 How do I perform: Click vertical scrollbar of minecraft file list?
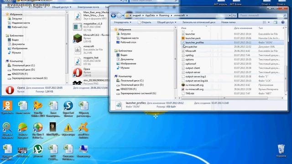coord(286,78)
